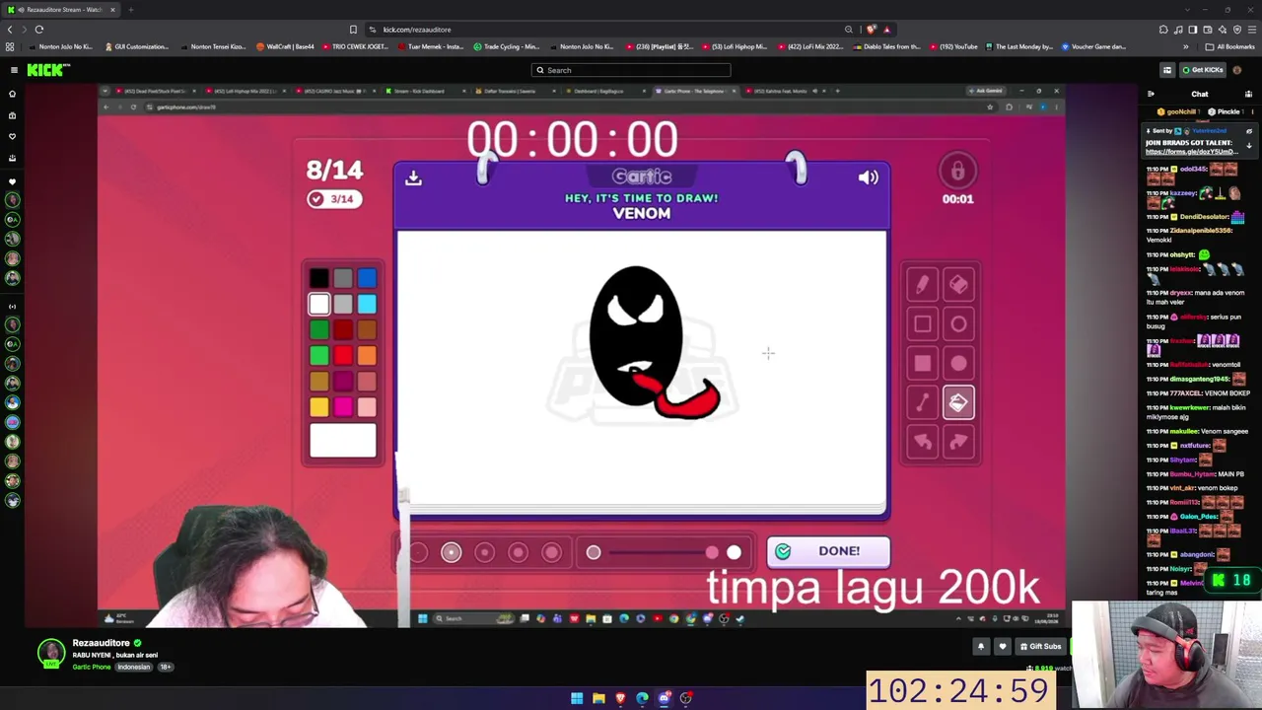Select the fourth brush size option

click(x=518, y=552)
